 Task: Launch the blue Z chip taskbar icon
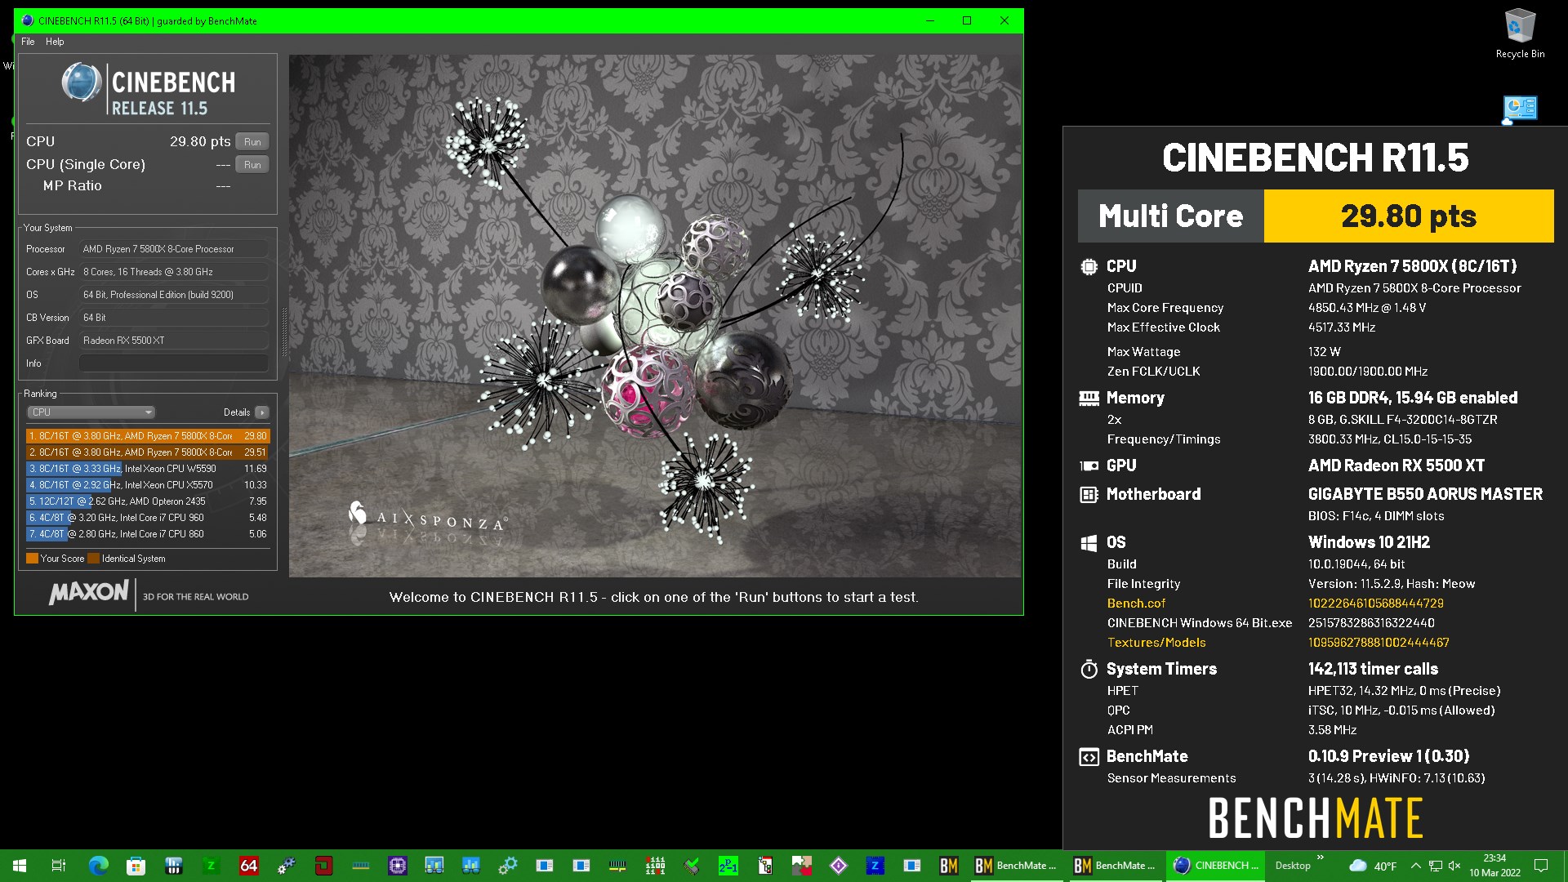(x=875, y=866)
